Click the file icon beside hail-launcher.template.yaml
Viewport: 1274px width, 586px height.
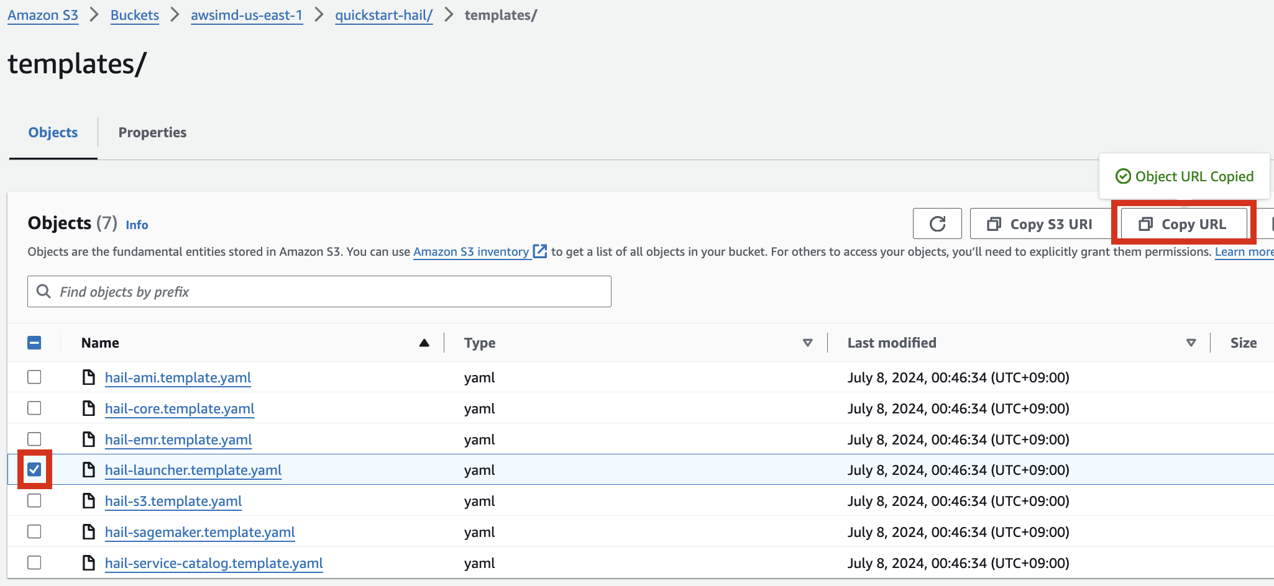pos(89,470)
